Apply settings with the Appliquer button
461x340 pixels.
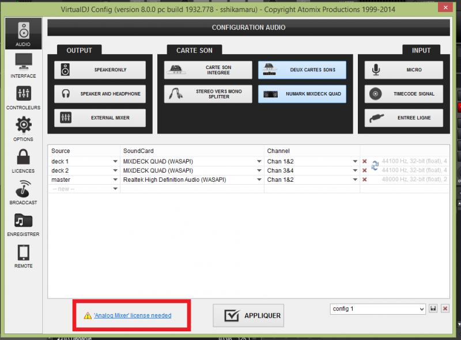(248, 316)
